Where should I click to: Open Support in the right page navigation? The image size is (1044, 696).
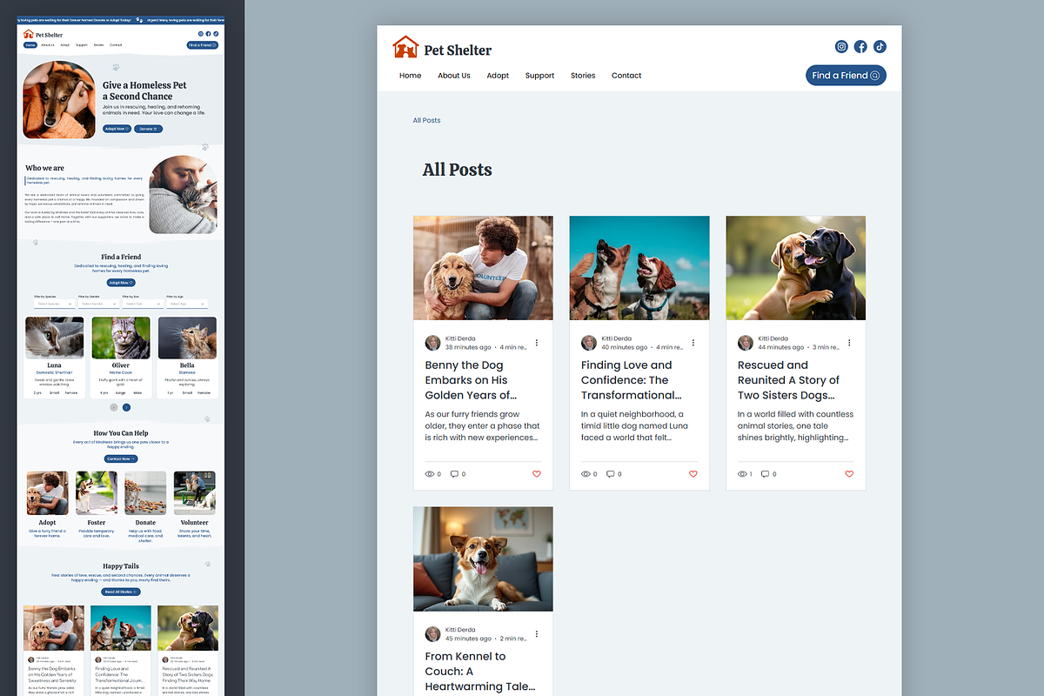[539, 76]
